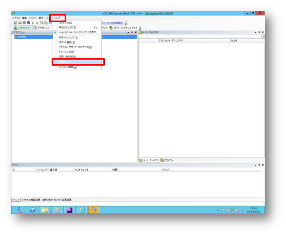This screenshot has height=235, width=286.
Task: Select バージョン情報(A) in the help menu
Action: (68, 67)
